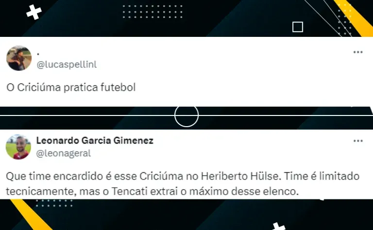Click the white plus icon in the top banner

[x=34, y=12]
